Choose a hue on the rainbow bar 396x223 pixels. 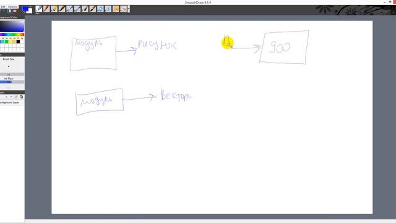click(12, 35)
